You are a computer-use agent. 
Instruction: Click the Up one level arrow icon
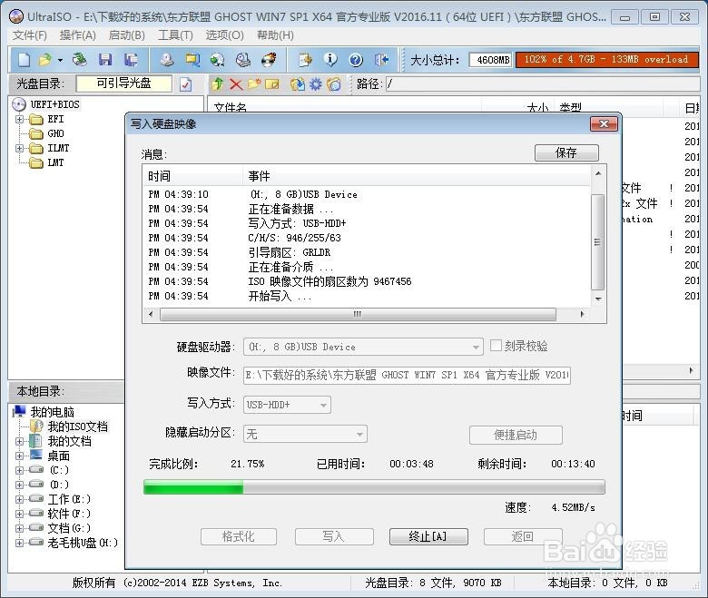218,84
